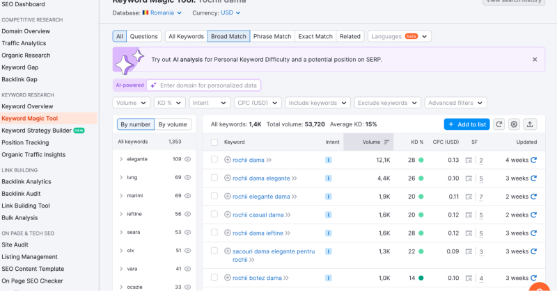The image size is (557, 291).
Task: Expand the marimi keyword group
Action: point(122,196)
